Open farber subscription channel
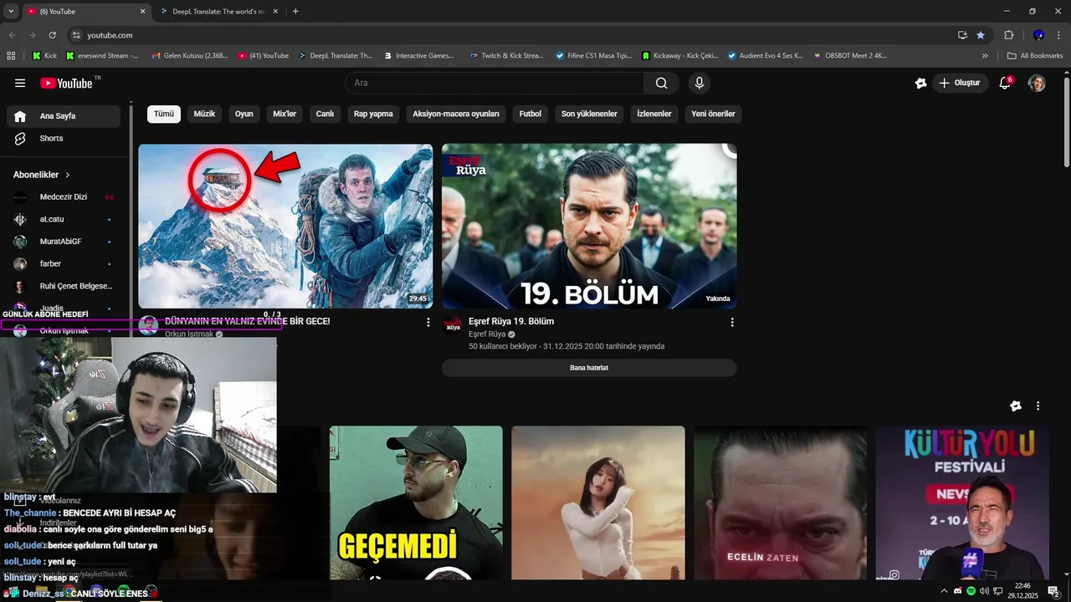The image size is (1071, 602). tap(64, 263)
